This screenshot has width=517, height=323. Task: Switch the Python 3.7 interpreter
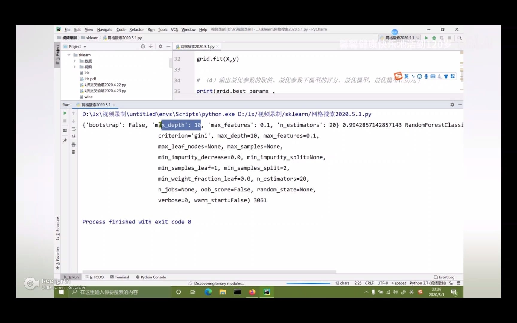point(428,283)
